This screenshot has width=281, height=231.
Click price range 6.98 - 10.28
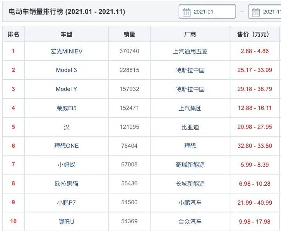(x=254, y=184)
